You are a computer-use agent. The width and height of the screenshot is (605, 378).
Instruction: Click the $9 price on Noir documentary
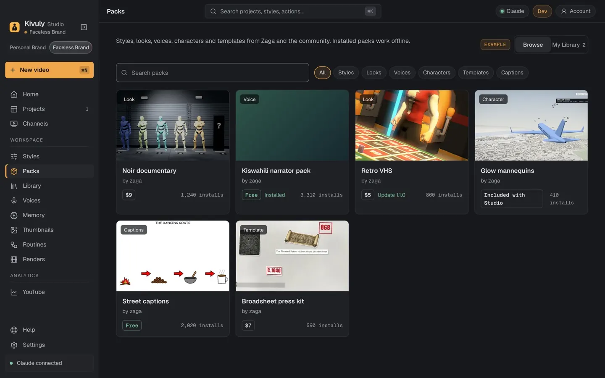click(129, 195)
